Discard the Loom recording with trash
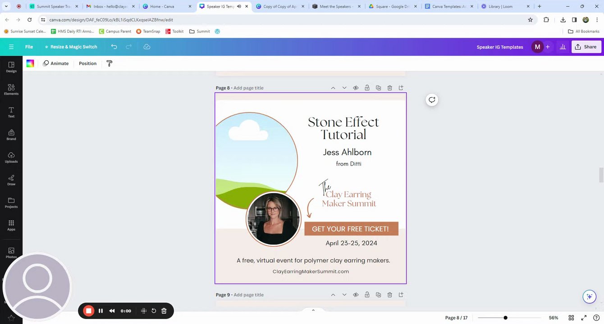Screen dimensions: 604x324 [x=164, y=311]
